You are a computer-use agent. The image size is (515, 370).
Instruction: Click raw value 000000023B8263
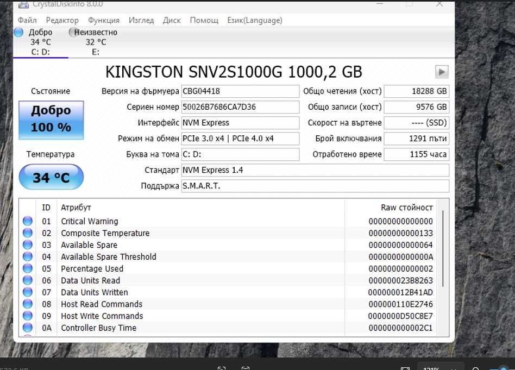tap(400, 280)
